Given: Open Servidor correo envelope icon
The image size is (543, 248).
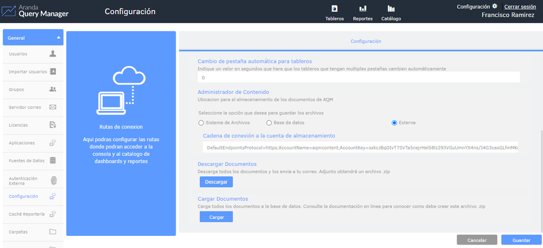Looking at the screenshot, I should coord(52,107).
